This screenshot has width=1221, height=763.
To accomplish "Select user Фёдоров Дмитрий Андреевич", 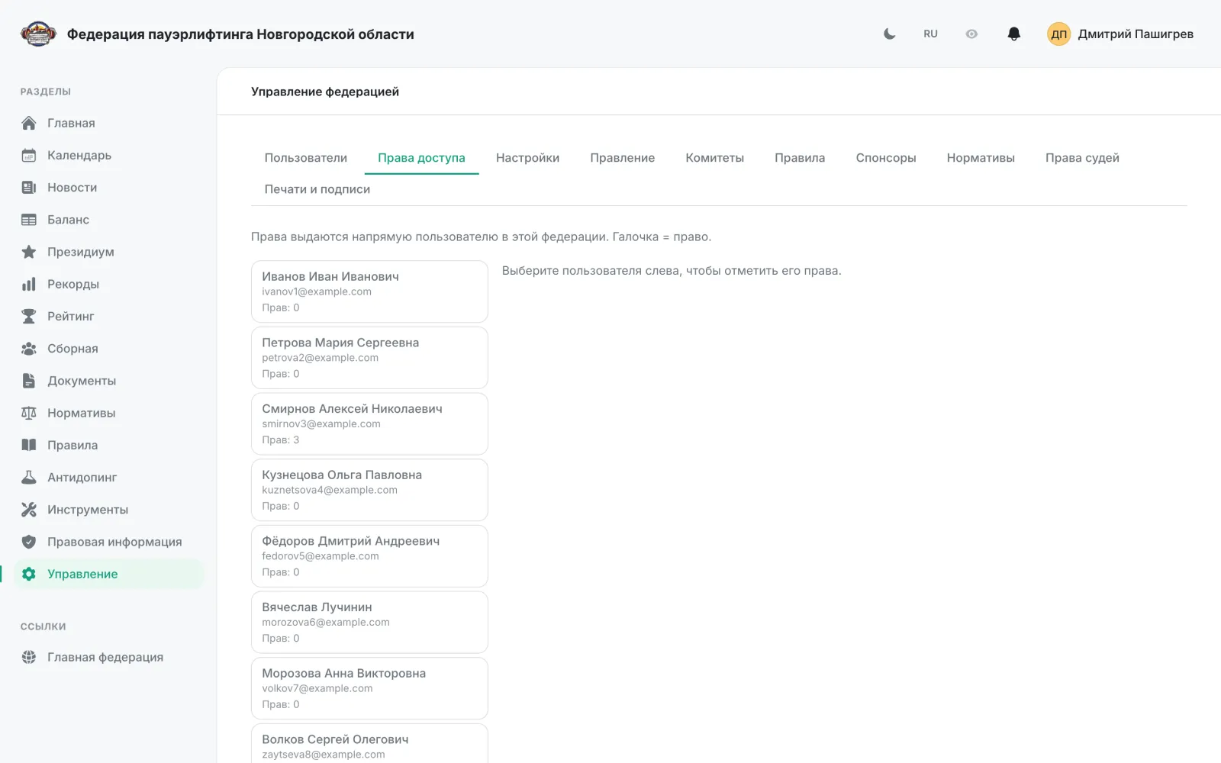I will tap(369, 556).
